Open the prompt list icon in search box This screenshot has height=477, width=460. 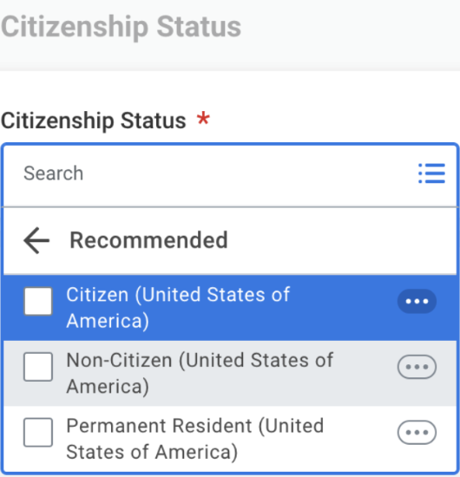(x=431, y=173)
